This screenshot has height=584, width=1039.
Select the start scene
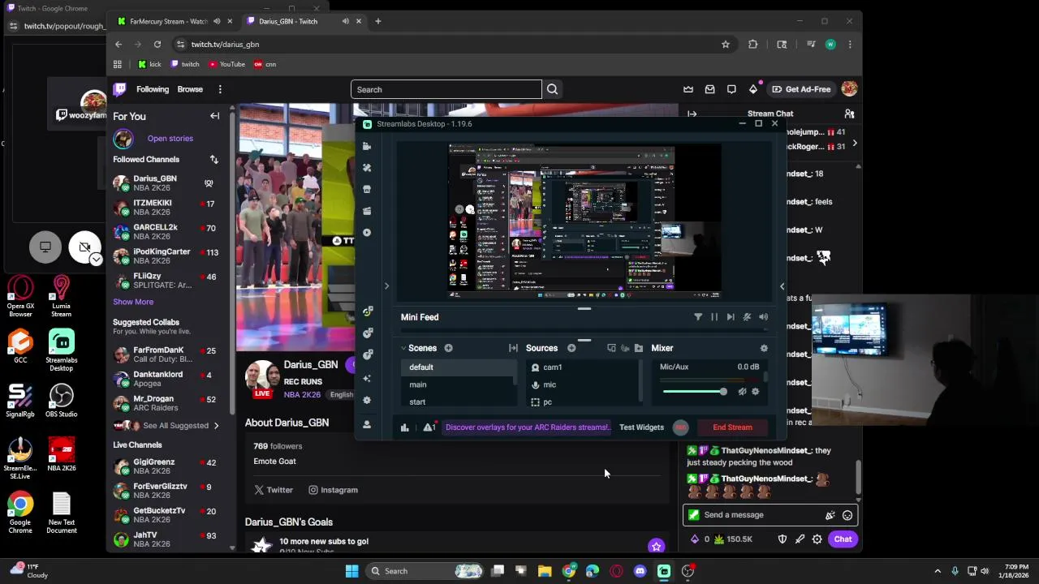click(457, 401)
